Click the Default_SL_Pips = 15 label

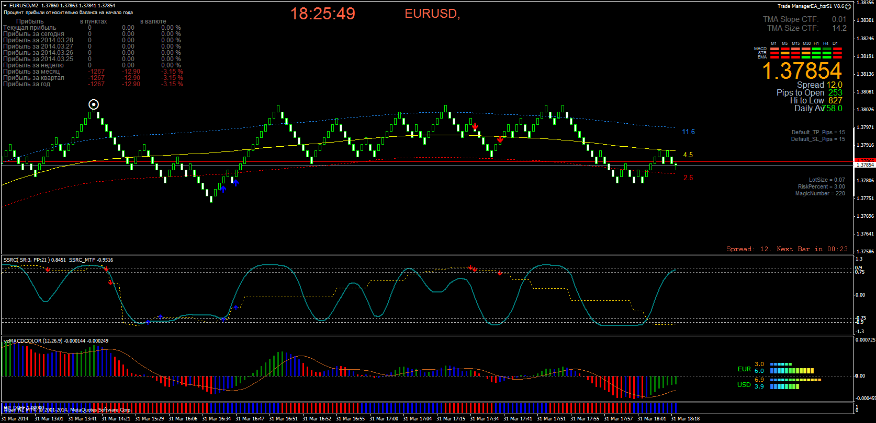point(818,139)
